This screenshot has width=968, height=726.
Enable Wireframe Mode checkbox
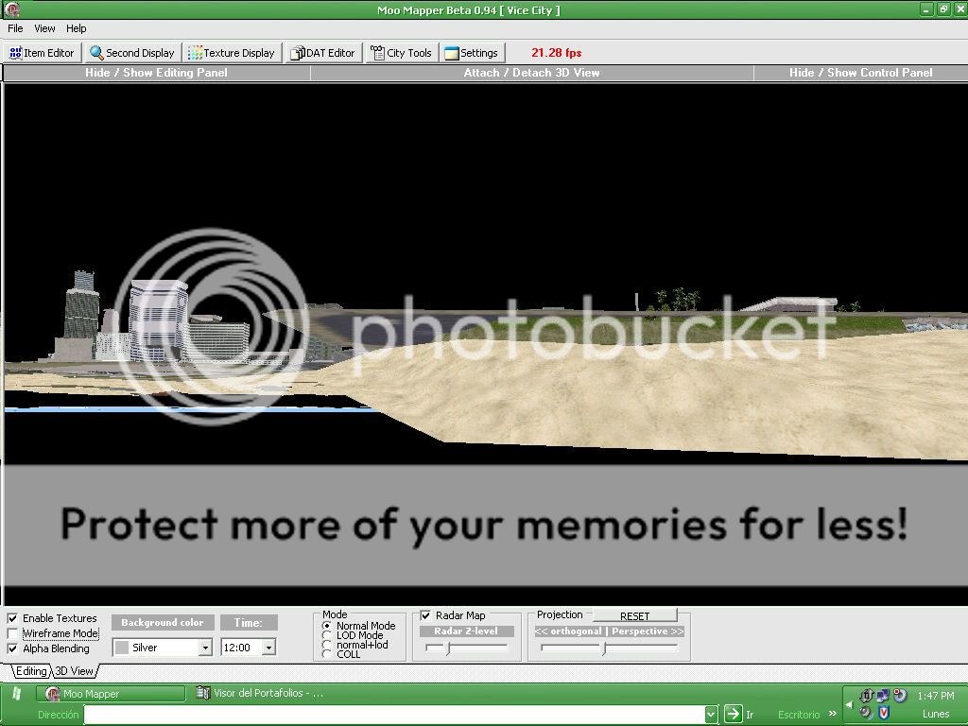click(12, 633)
